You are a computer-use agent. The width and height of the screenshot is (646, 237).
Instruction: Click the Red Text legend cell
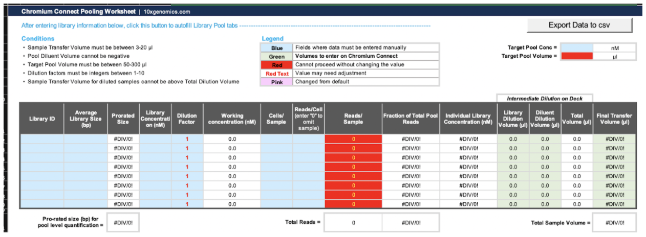(x=277, y=74)
